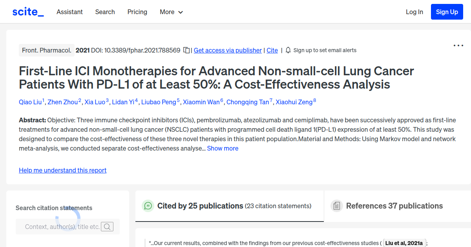
Task: Click the Cite link
Action: tap(272, 50)
